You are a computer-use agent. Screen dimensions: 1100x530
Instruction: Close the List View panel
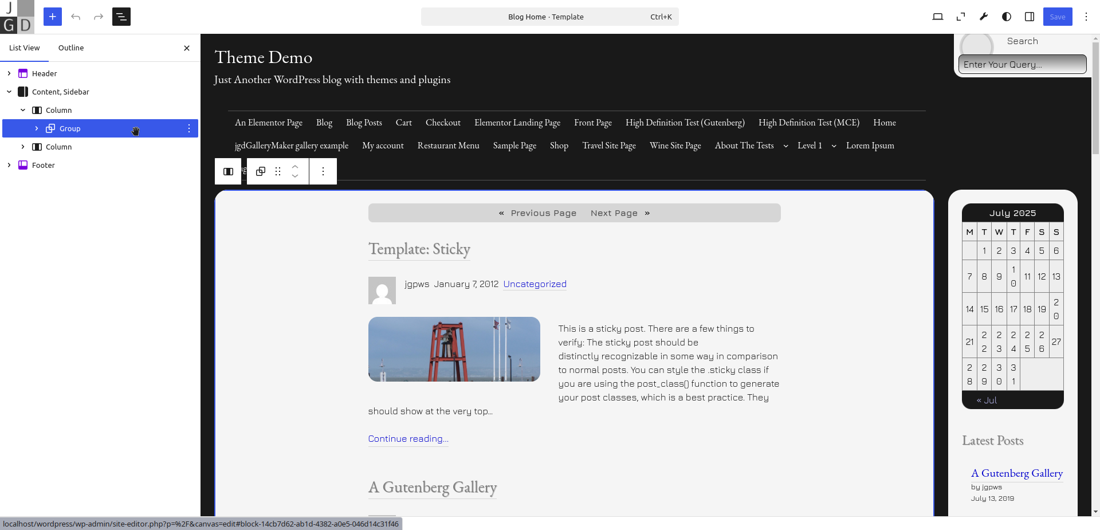pos(187,48)
